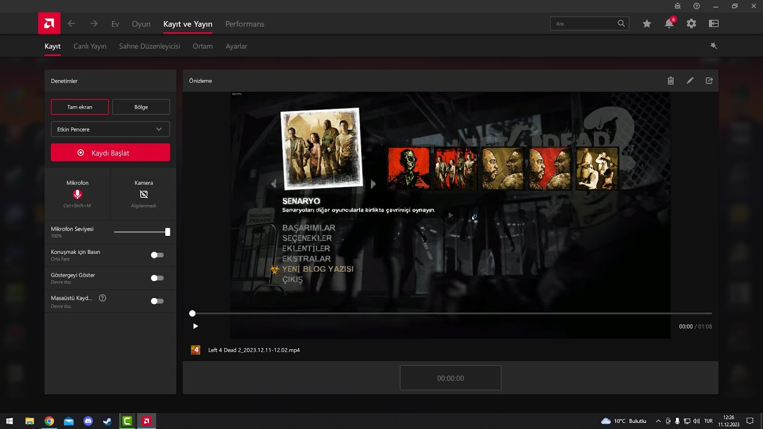Open the Oyun tab
This screenshot has height=429, width=763.
tap(141, 24)
